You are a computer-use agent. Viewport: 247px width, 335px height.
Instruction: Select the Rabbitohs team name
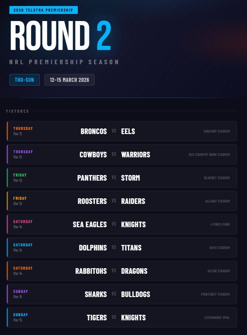[x=91, y=271]
